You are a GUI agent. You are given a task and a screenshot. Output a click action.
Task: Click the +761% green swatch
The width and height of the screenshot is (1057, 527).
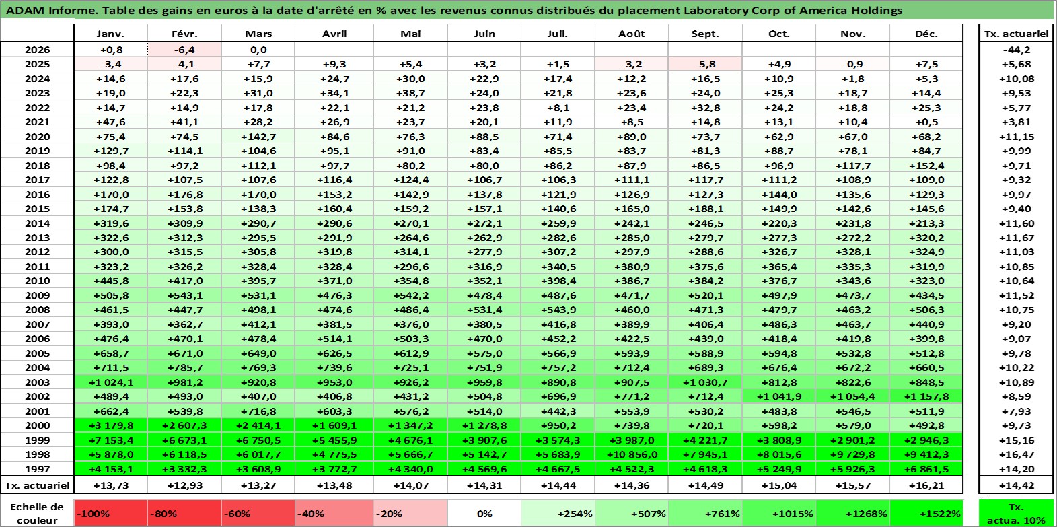(x=705, y=513)
